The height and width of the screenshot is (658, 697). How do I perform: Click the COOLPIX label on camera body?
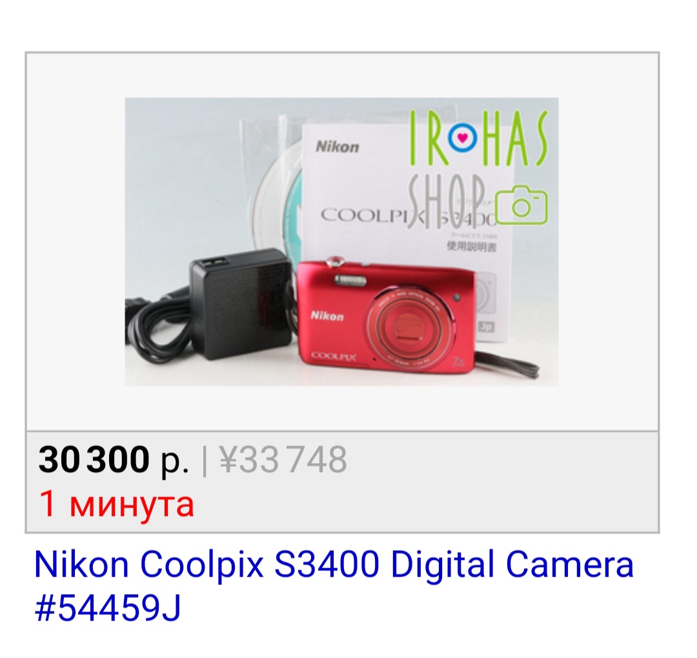pyautogui.click(x=334, y=356)
